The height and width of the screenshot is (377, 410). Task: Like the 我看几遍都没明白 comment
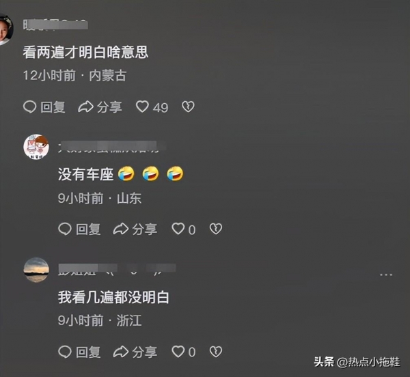pos(178,352)
